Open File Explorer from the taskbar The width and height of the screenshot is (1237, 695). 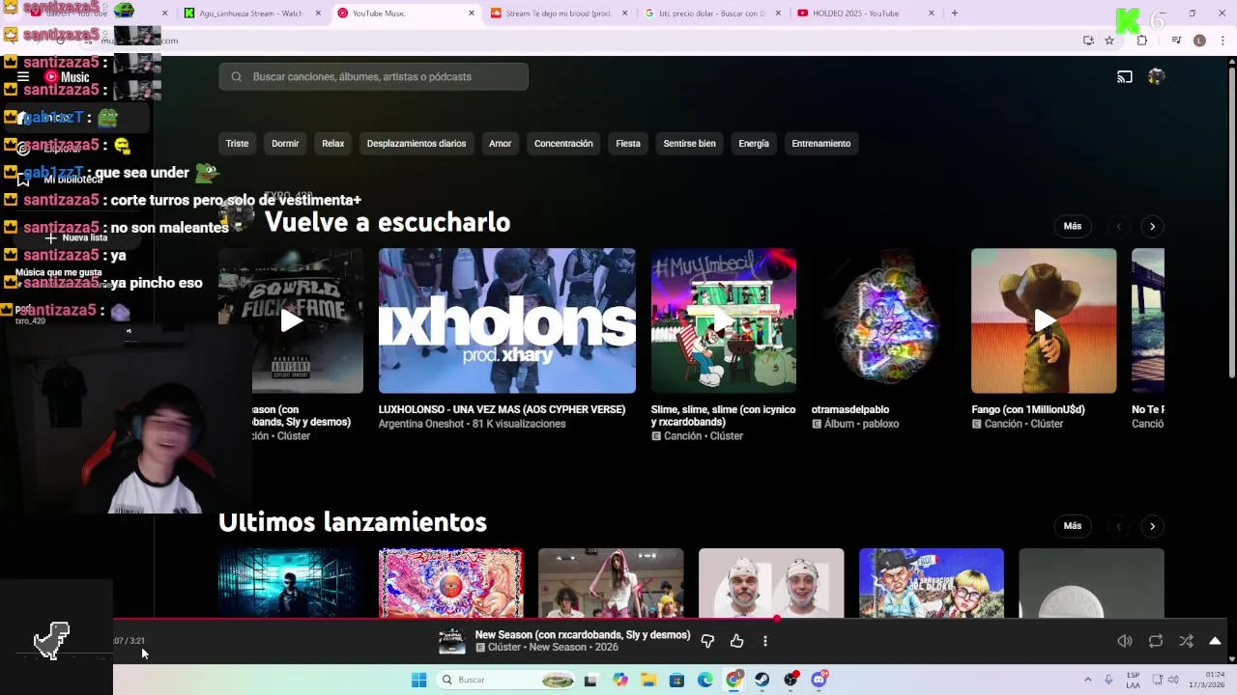[647, 681]
